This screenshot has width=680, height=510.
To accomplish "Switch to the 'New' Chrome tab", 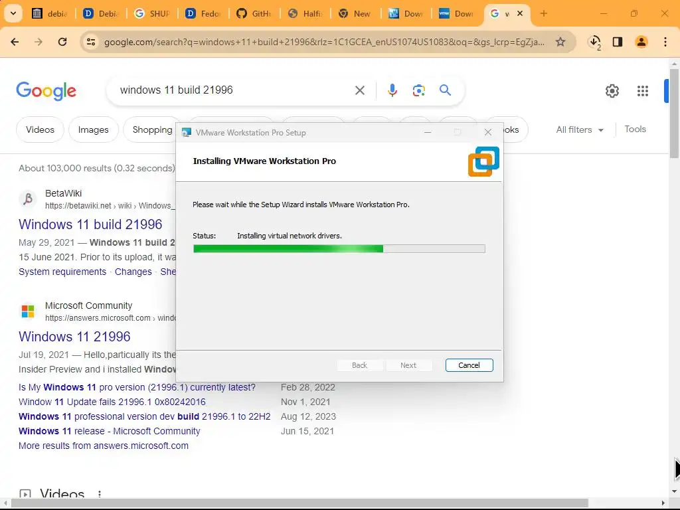I will [356, 13].
